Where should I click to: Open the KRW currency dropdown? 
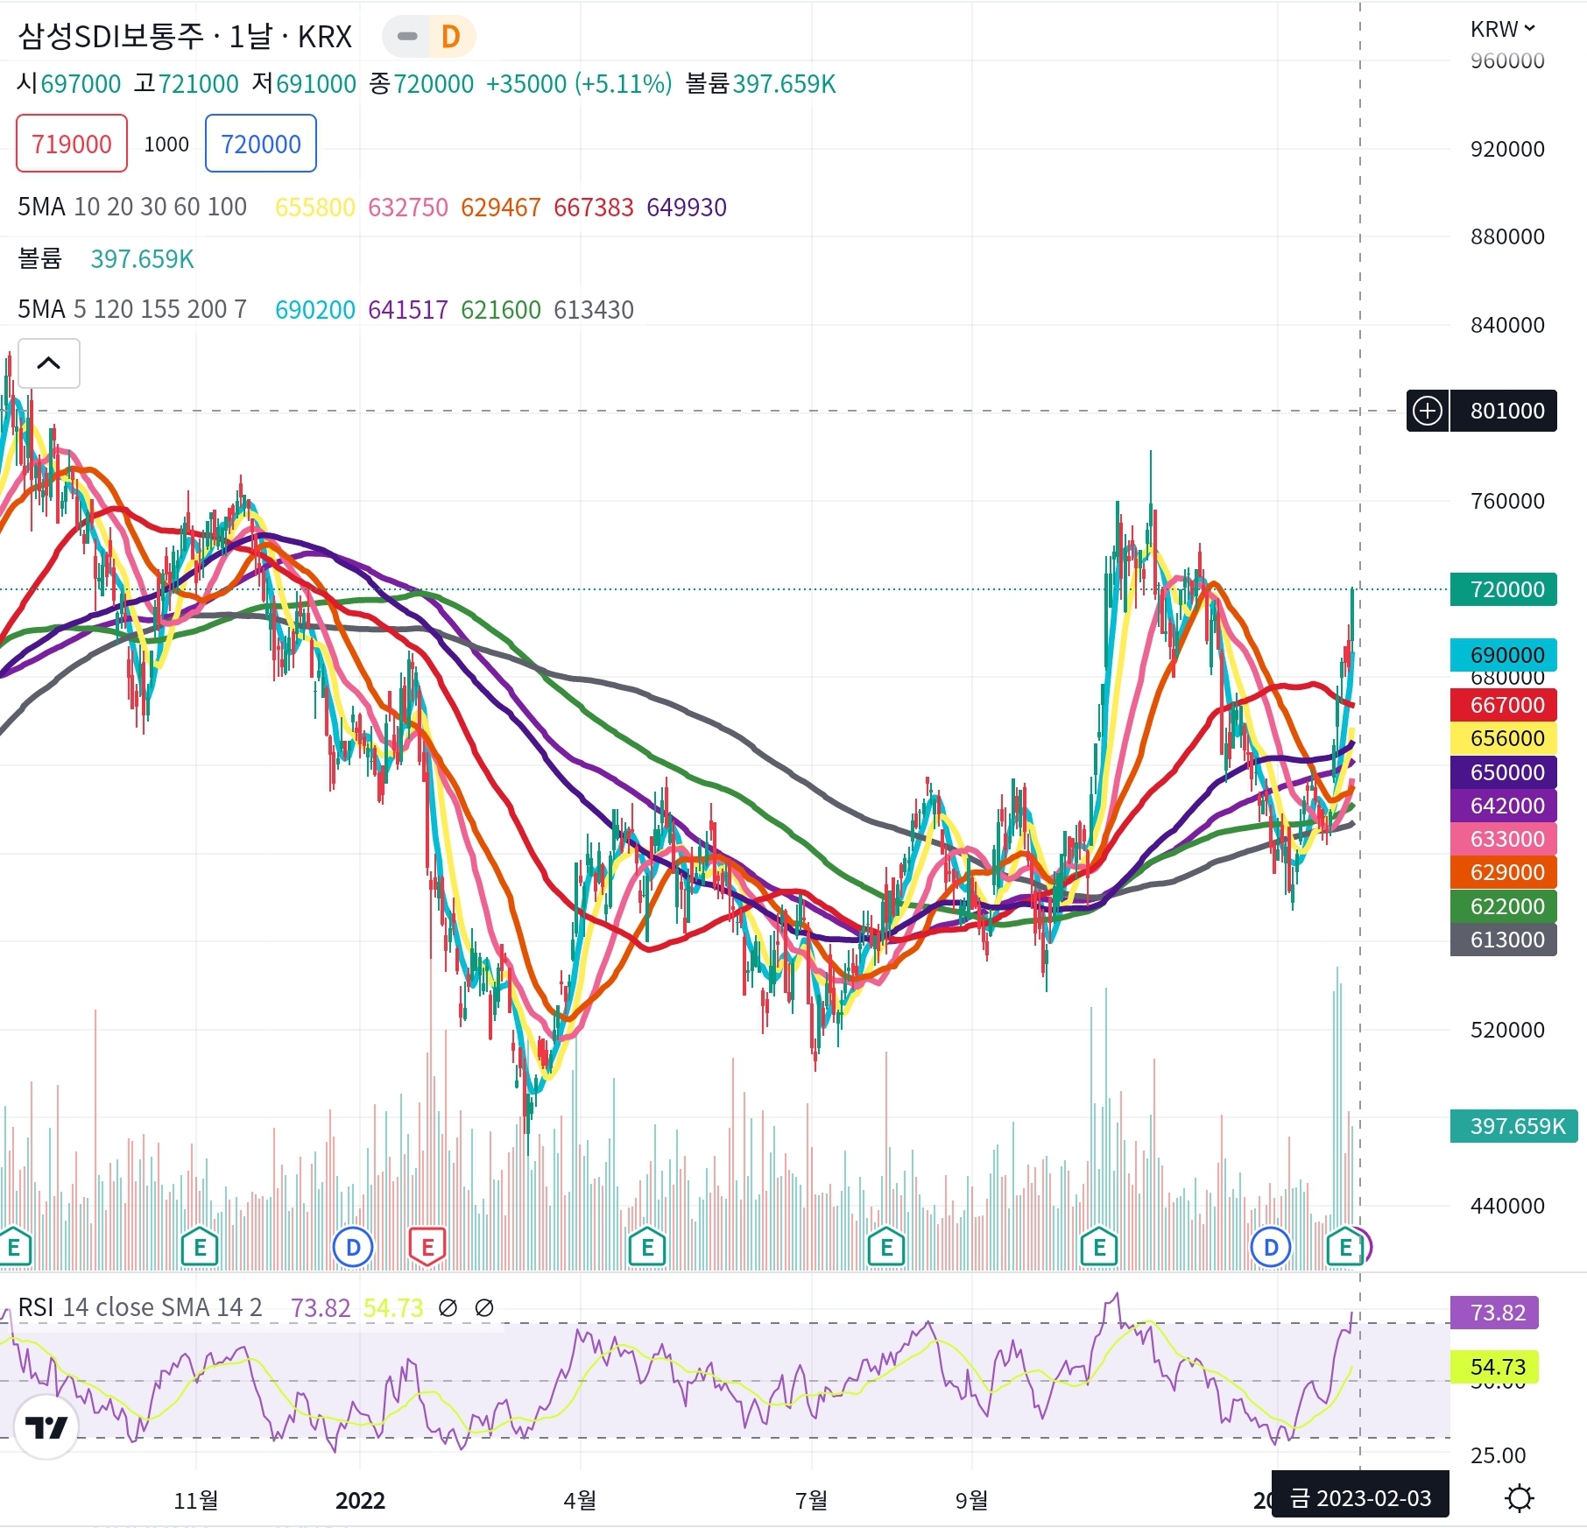pos(1503,29)
